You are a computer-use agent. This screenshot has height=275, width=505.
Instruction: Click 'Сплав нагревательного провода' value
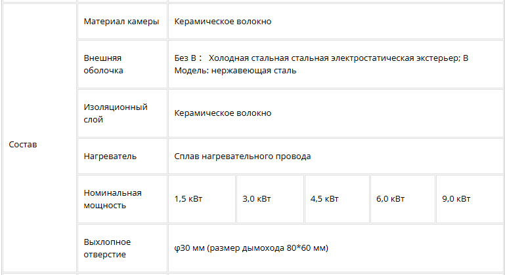click(242, 156)
